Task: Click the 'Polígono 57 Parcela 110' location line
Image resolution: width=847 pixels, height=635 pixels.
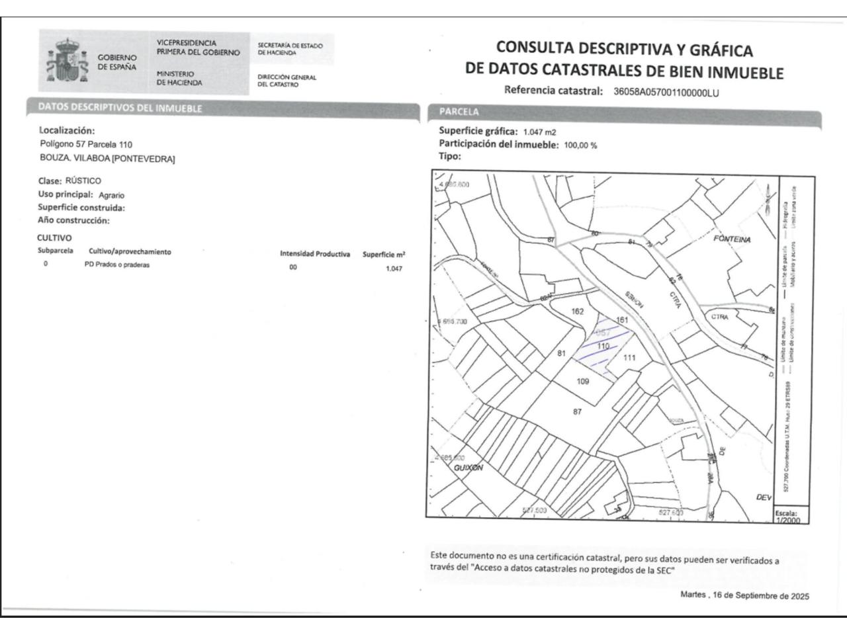Action: 86,144
